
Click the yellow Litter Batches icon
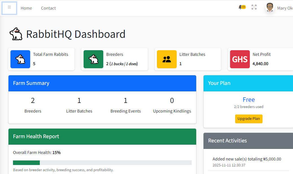(x=167, y=59)
